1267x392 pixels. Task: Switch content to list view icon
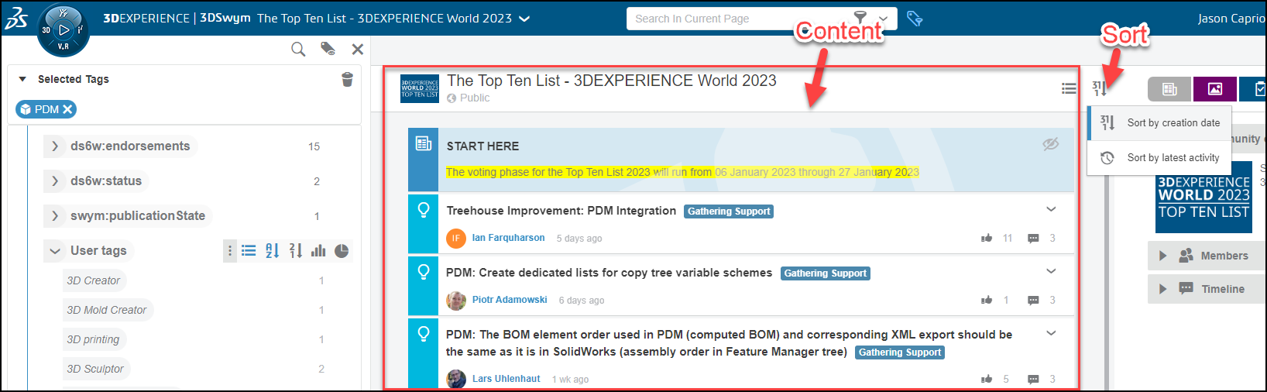(1069, 89)
